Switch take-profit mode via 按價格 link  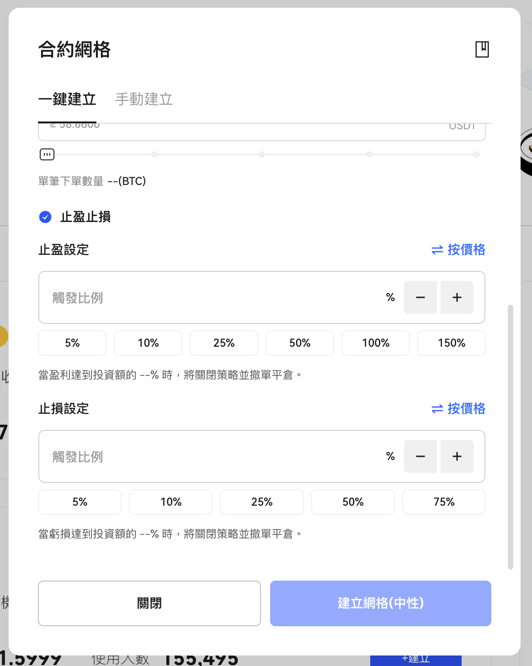[x=458, y=250]
